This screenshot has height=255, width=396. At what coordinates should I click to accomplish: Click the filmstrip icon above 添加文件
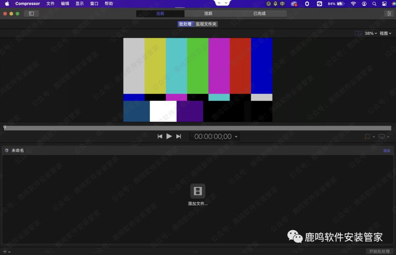(198, 190)
